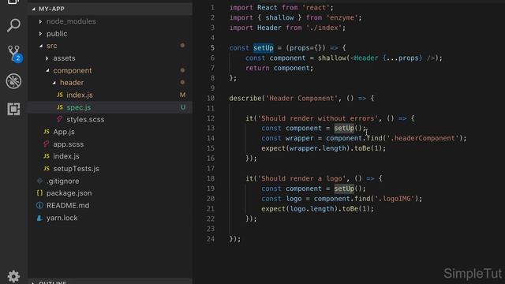Click './index' import path on line 3
This screenshot has width=505, height=284.
point(324,28)
